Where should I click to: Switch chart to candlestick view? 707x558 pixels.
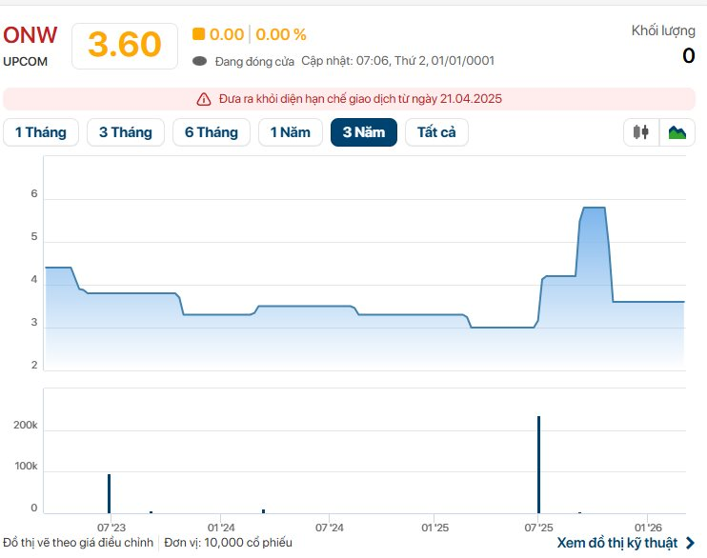(x=640, y=132)
